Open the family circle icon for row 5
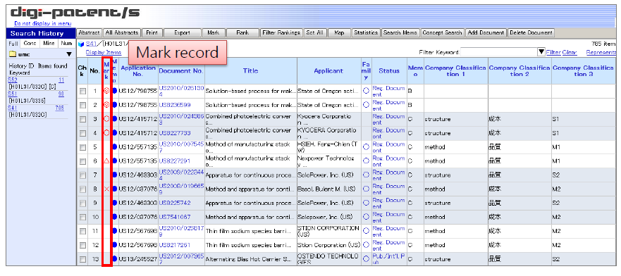The height and width of the screenshot is (276, 621). coord(366,146)
